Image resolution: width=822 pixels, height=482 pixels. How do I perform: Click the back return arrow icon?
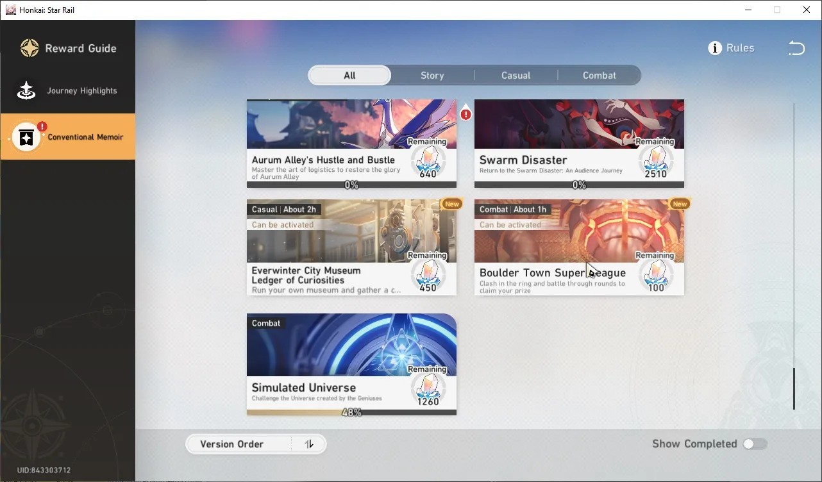click(796, 48)
